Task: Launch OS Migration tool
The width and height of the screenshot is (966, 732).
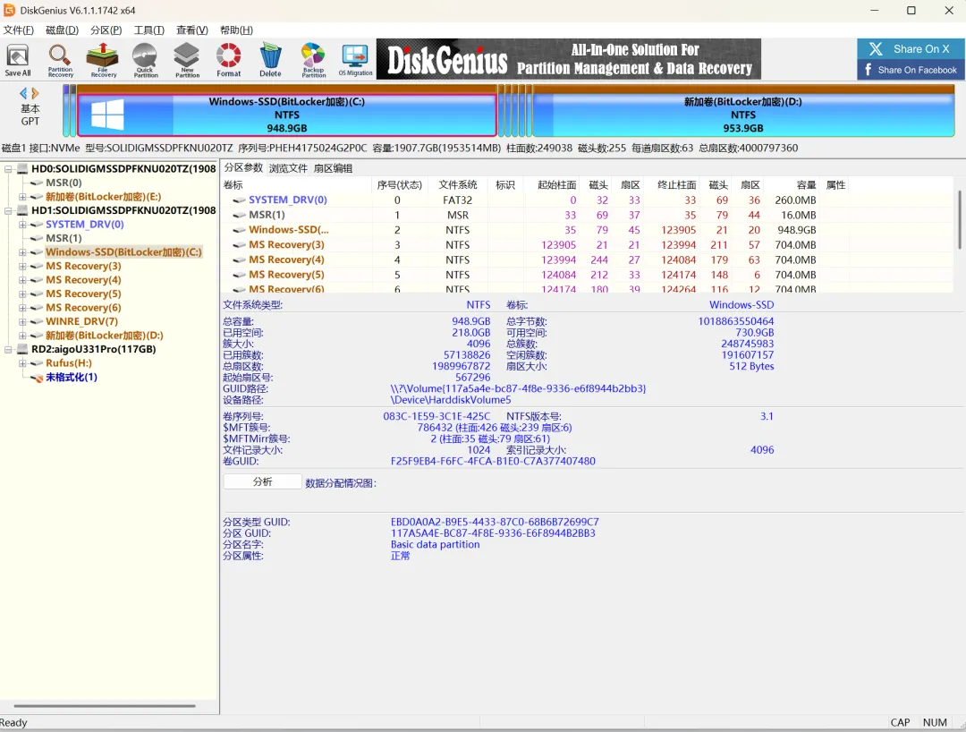Action: (355, 60)
